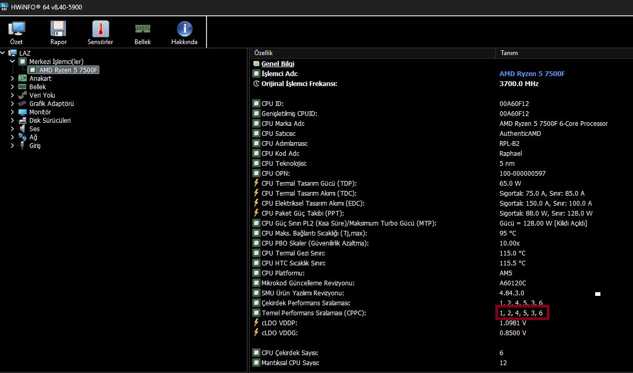Click the Monitör display icon
Screen dimensions: 633x373
(x=22, y=112)
